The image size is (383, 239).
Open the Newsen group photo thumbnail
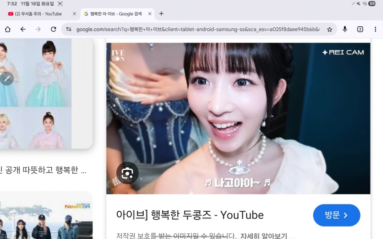coord(45,217)
